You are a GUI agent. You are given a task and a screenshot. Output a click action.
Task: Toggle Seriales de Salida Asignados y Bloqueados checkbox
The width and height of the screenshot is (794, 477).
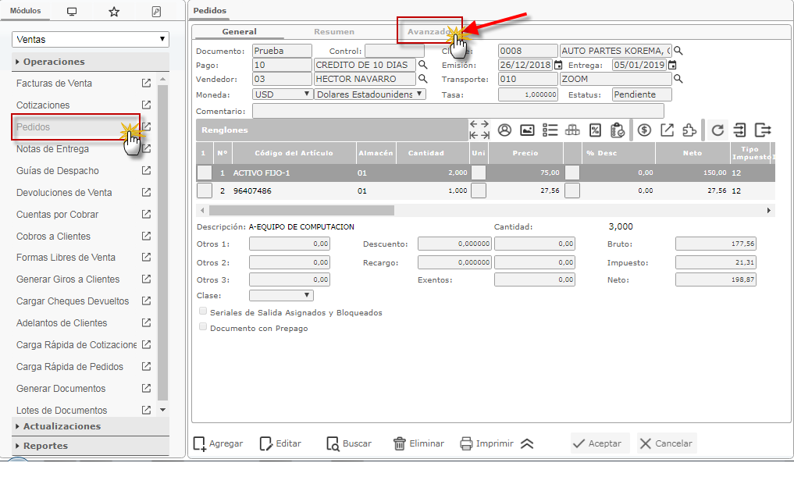(x=203, y=311)
